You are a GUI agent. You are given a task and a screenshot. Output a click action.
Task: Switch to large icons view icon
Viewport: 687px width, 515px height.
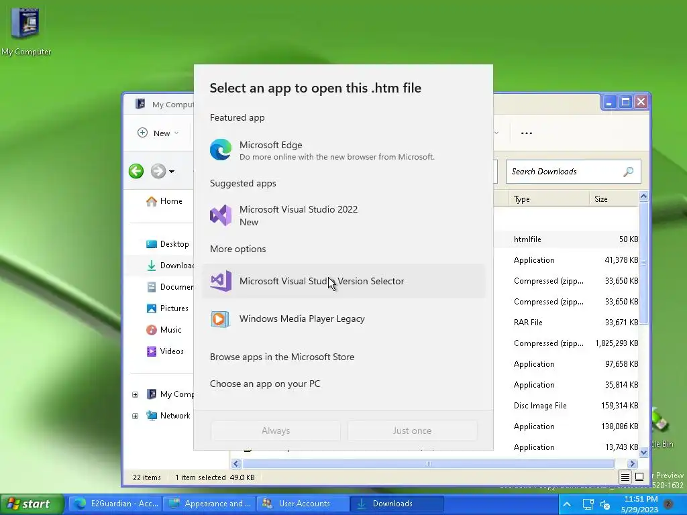tap(639, 477)
